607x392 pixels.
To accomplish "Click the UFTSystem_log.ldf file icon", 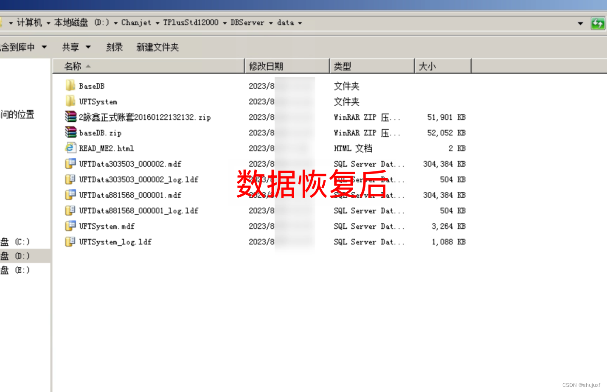I will click(70, 242).
